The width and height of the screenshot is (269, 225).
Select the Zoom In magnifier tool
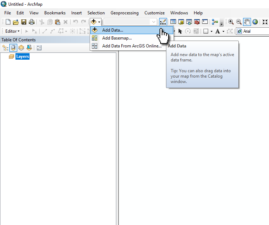pos(231,22)
